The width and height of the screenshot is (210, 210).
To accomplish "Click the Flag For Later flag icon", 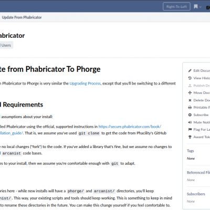I will click(x=190, y=130).
